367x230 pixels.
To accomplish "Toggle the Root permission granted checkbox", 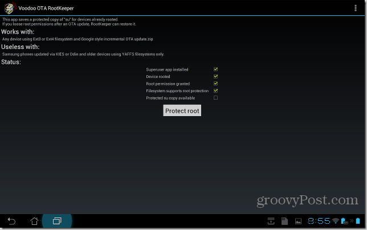I will pyautogui.click(x=215, y=84).
